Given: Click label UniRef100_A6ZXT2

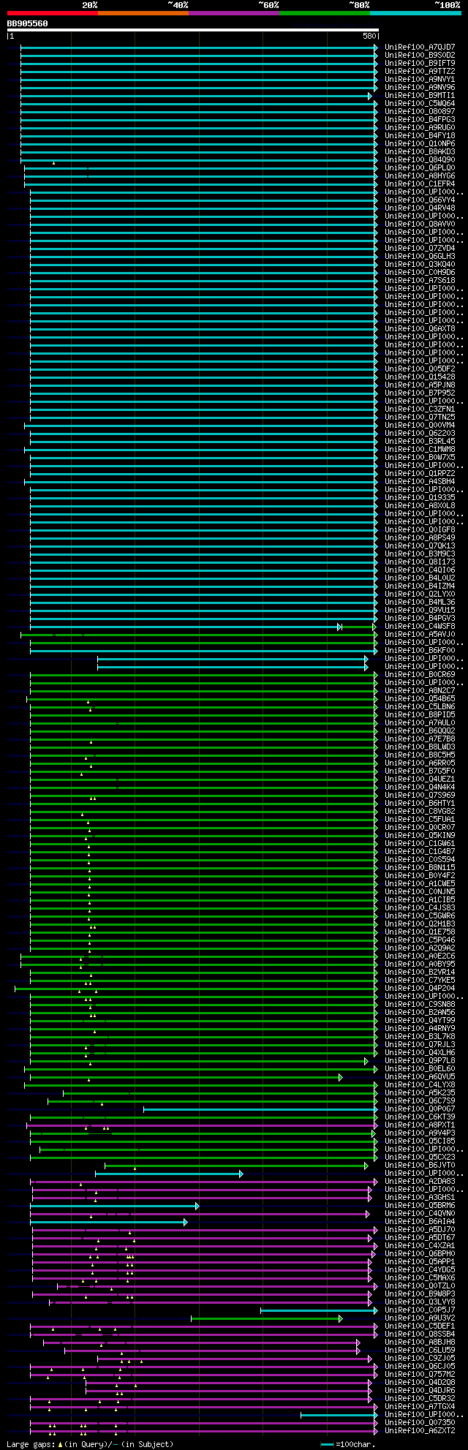Looking at the screenshot, I should pos(420,1431).
